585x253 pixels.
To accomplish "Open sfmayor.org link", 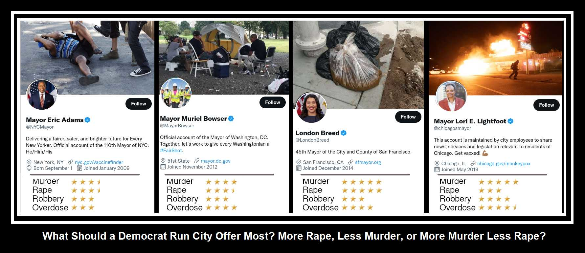I will [368, 162].
